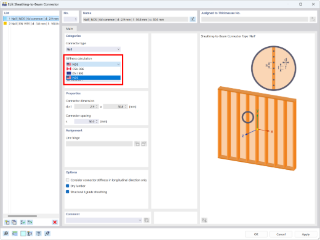The image size is (320, 240).
Task: Click the List horizontal scrollbar
Action: [22, 216]
